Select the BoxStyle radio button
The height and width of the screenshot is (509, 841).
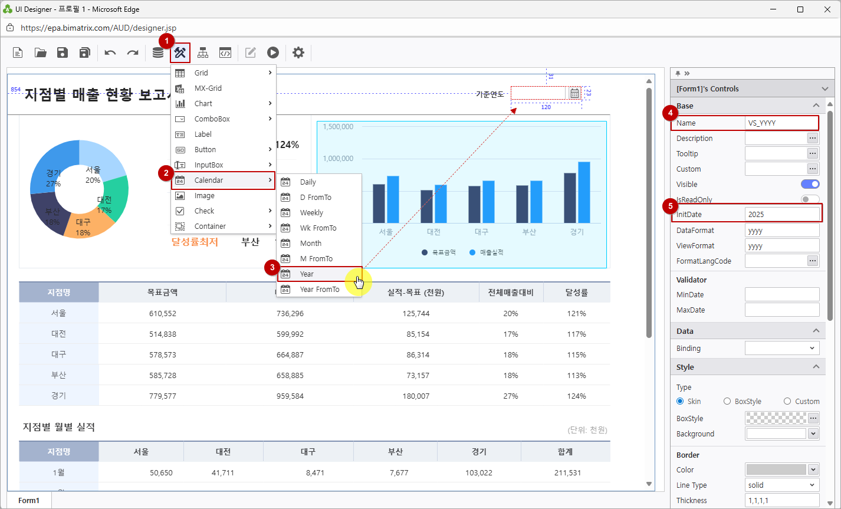pos(727,401)
